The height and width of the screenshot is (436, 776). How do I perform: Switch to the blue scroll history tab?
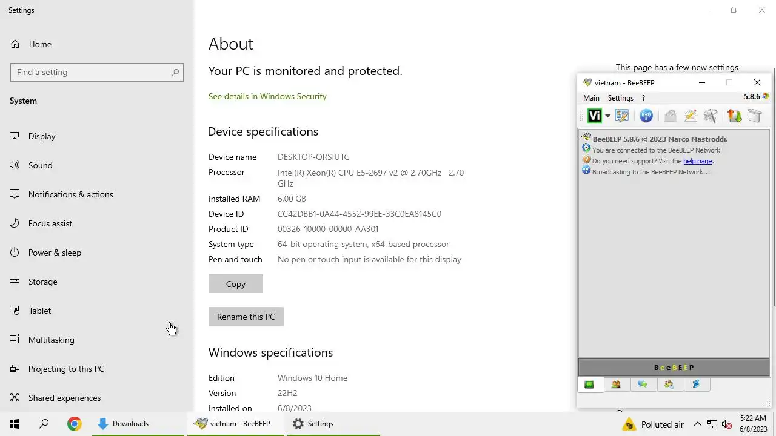tap(696, 385)
